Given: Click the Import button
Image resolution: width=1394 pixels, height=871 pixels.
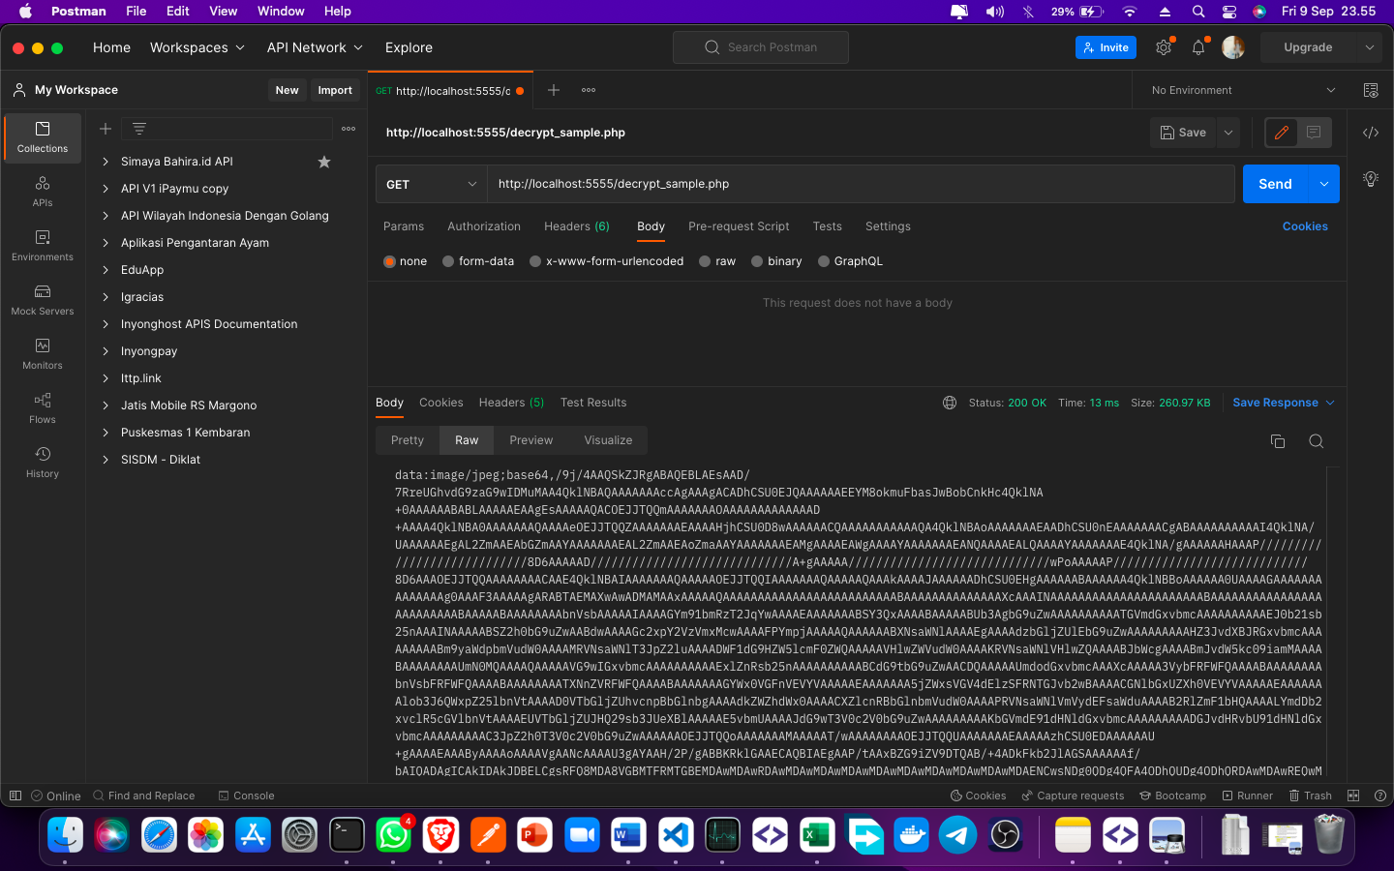Looking at the screenshot, I should click(335, 90).
